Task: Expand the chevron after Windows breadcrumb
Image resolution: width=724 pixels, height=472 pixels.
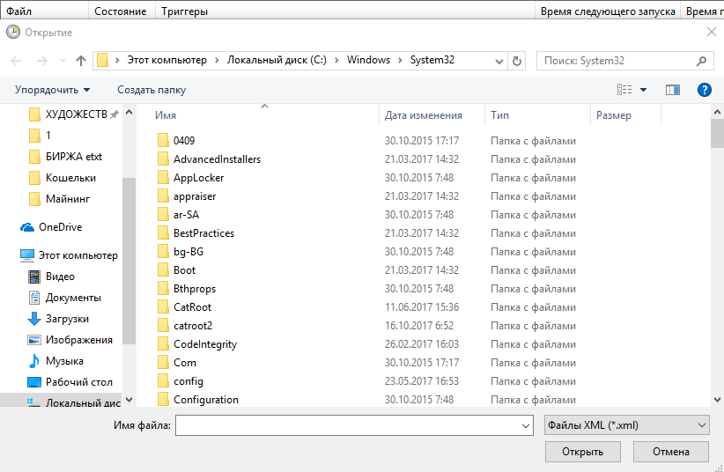Action: click(400, 61)
